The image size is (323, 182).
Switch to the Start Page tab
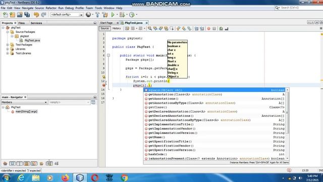pos(106,23)
